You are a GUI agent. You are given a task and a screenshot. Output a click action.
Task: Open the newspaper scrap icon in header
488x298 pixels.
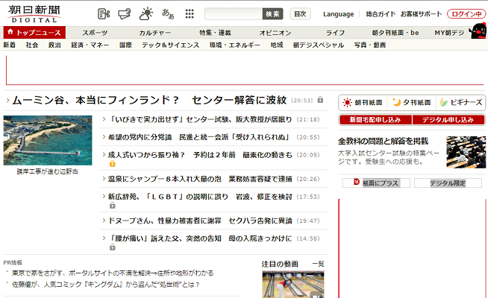coord(104,14)
